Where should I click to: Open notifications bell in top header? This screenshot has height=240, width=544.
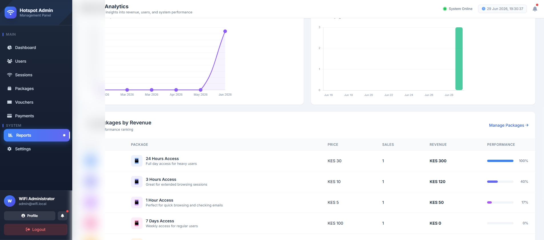pyautogui.click(x=535, y=9)
